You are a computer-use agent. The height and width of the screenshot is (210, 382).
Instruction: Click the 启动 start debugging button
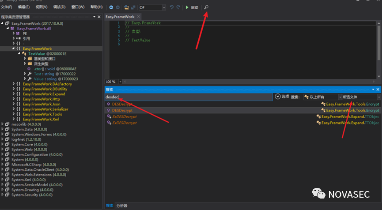tap(192, 7)
